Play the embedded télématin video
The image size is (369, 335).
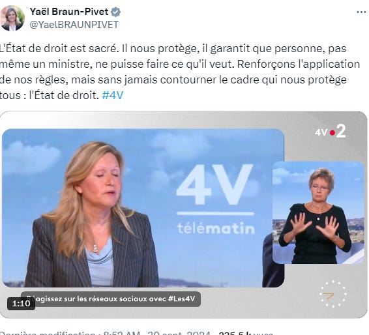coord(184,214)
